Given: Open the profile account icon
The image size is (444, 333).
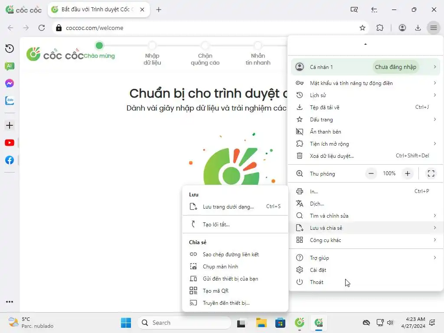Looking at the screenshot, I should (402, 28).
